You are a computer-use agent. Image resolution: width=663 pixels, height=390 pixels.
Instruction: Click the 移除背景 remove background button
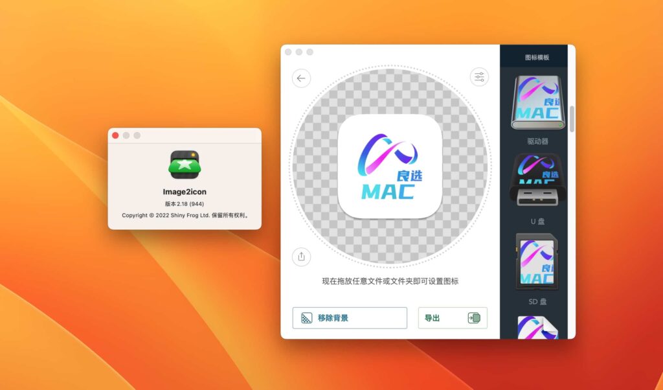coord(350,317)
